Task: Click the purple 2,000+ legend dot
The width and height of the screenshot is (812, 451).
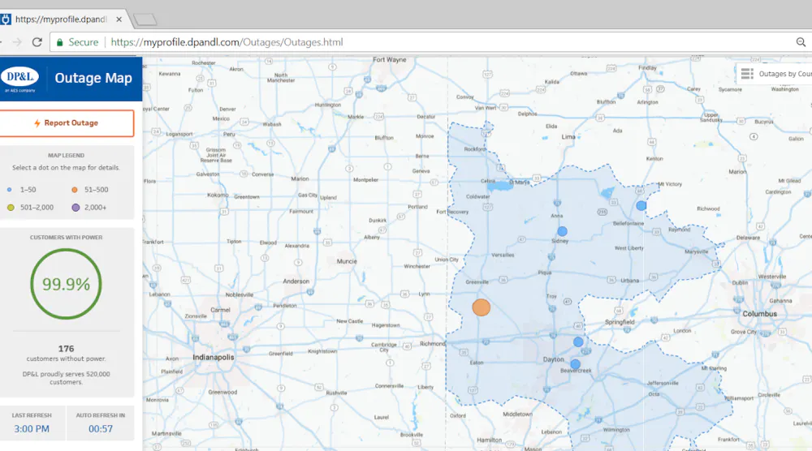Action: [x=76, y=208]
